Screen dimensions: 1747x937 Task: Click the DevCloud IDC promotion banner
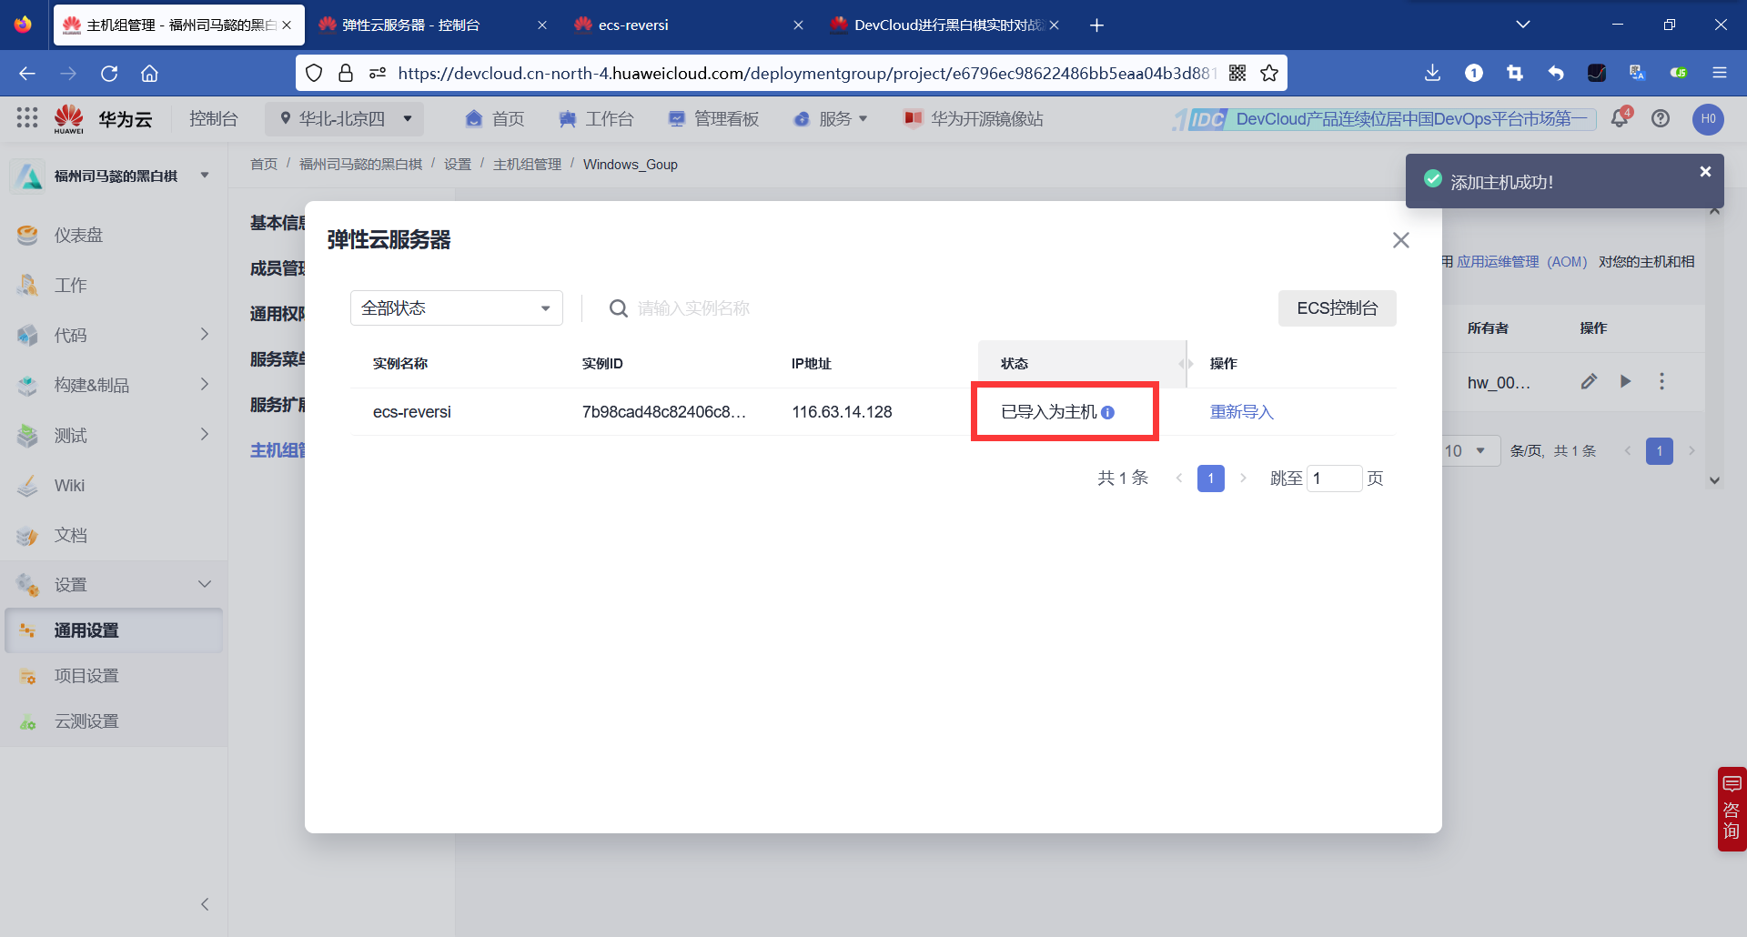1384,119
